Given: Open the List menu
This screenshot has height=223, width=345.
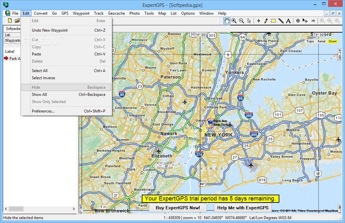Looking at the screenshot, I should click(174, 13).
